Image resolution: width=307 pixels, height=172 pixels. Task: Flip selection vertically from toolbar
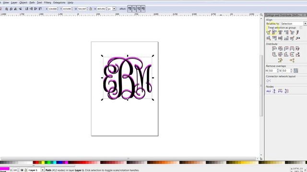tap(20, 9)
